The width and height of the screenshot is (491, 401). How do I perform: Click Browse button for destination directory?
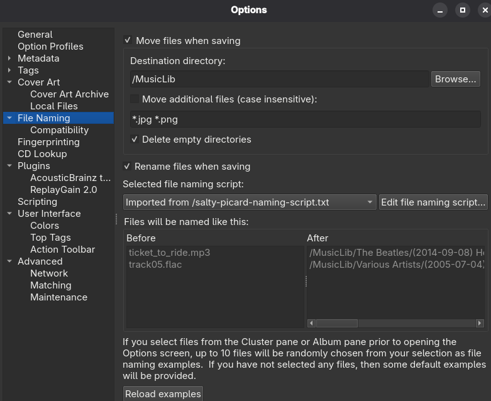tap(455, 79)
